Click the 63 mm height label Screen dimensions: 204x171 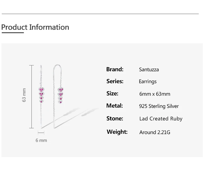click(24, 95)
